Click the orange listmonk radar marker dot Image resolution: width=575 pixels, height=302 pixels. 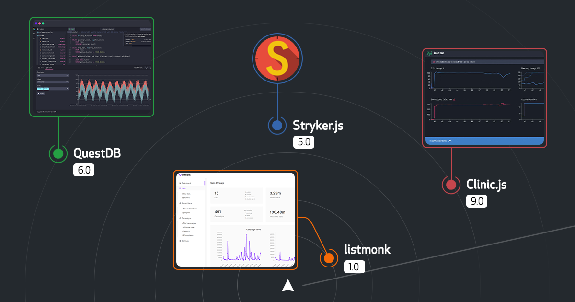(329, 258)
